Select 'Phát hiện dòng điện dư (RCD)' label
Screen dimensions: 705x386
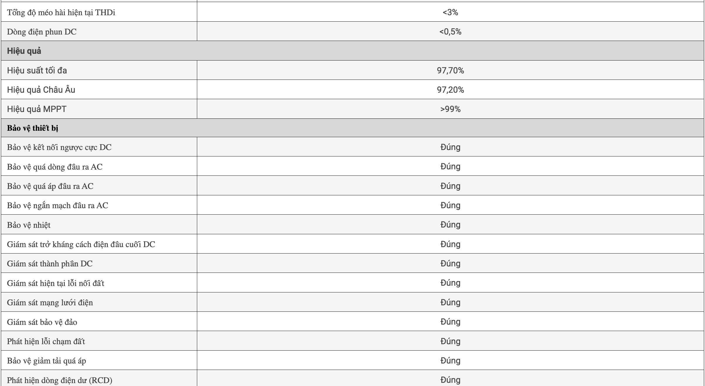(x=59, y=380)
